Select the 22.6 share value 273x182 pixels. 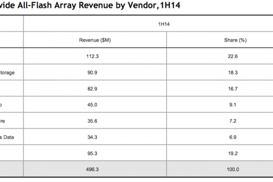(233, 56)
